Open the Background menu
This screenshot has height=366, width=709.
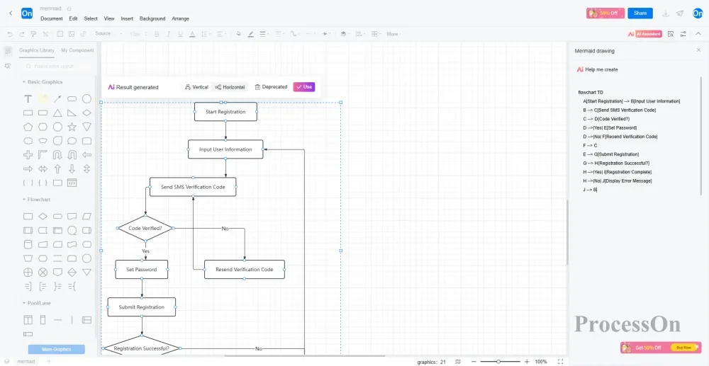coord(152,18)
